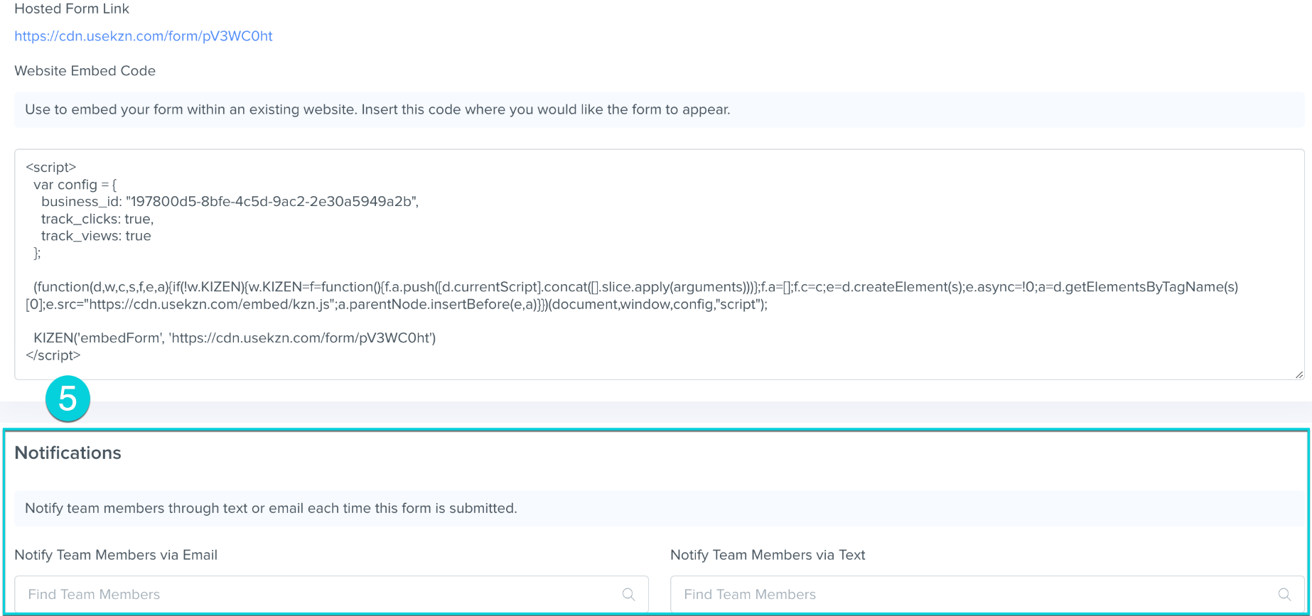The width and height of the screenshot is (1312, 616).
Task: Click the closing </script> tag line
Action: coord(53,355)
